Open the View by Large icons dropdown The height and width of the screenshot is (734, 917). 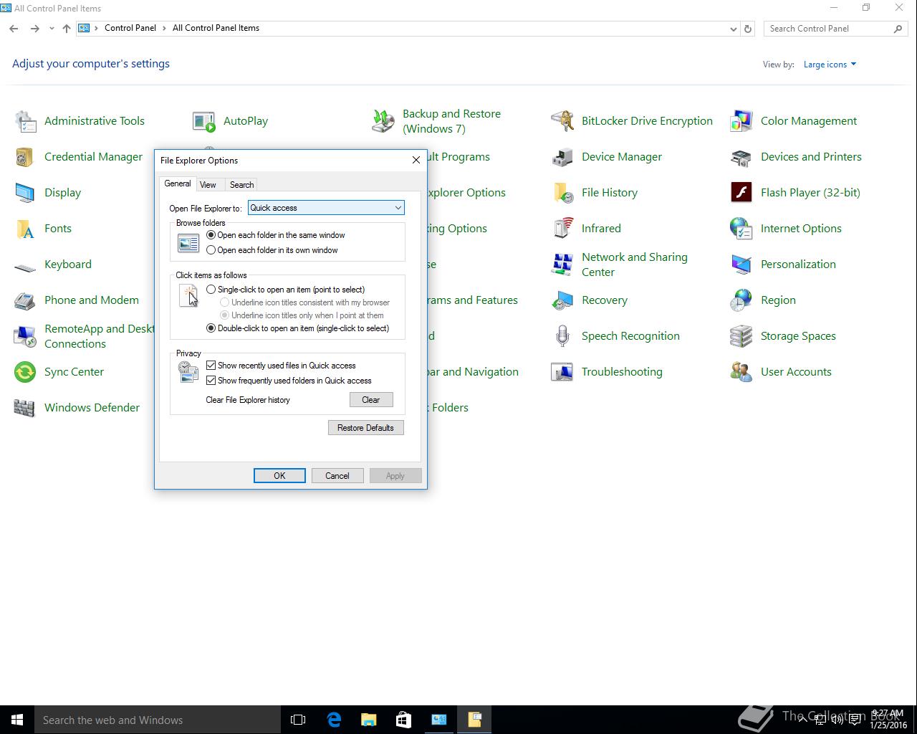(x=830, y=65)
